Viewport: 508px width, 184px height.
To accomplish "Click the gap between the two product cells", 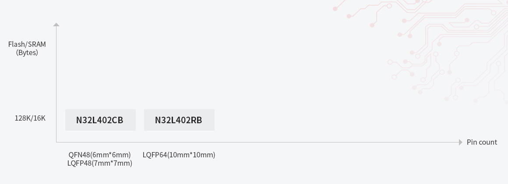I will 140,120.
